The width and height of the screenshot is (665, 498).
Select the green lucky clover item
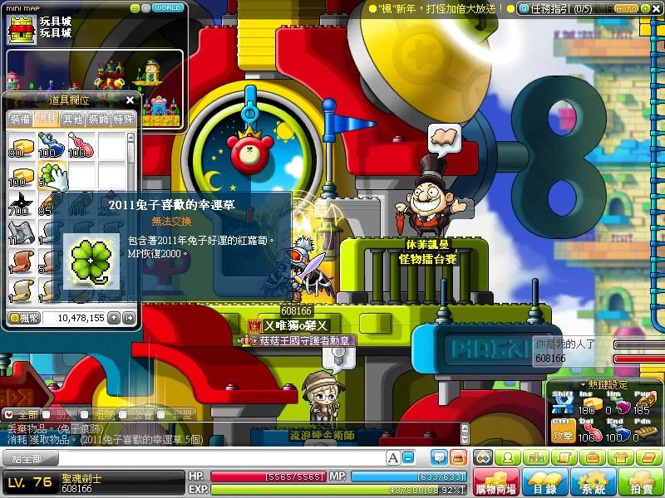coord(52,175)
